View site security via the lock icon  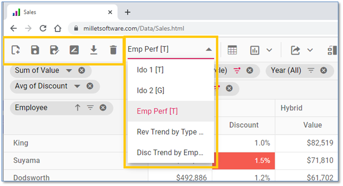[76, 28]
